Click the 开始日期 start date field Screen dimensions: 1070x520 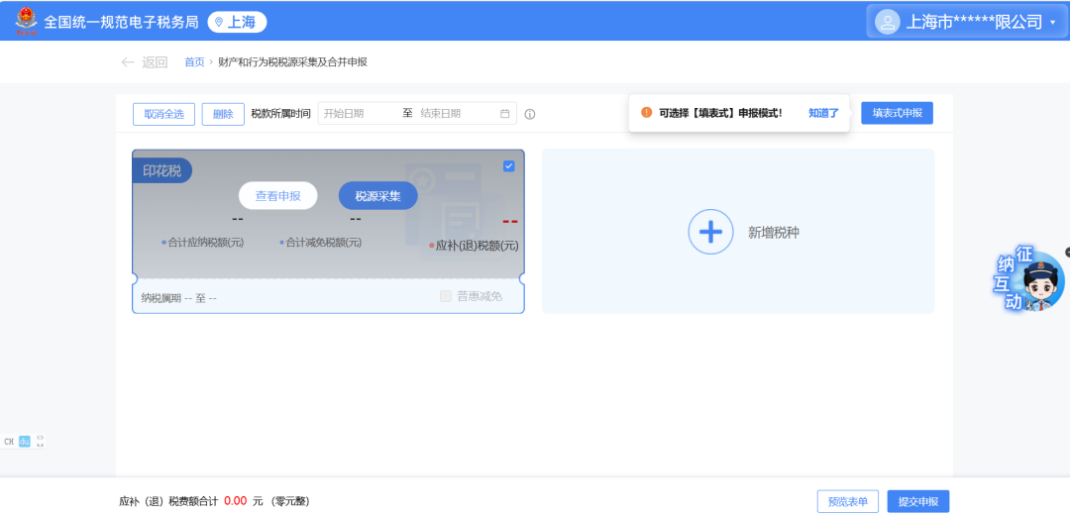click(x=357, y=114)
